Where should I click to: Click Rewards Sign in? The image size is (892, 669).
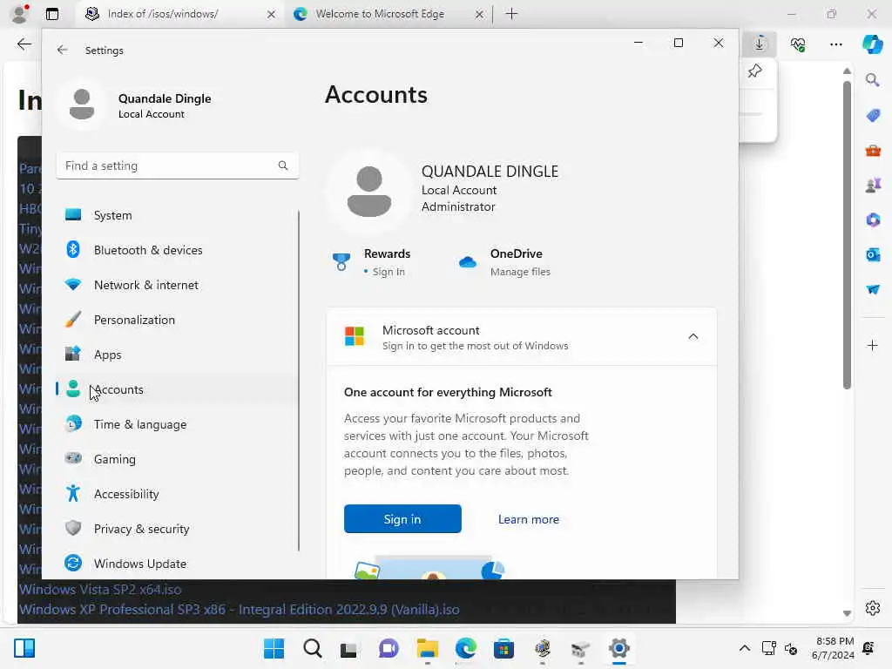[389, 272]
